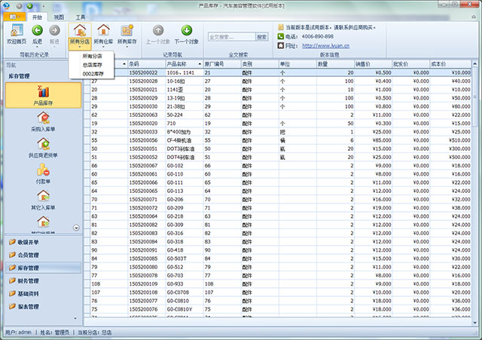Screen dimensions: 482x340
Task: Open 其它入库单 other stock-in form
Action: 44,201
